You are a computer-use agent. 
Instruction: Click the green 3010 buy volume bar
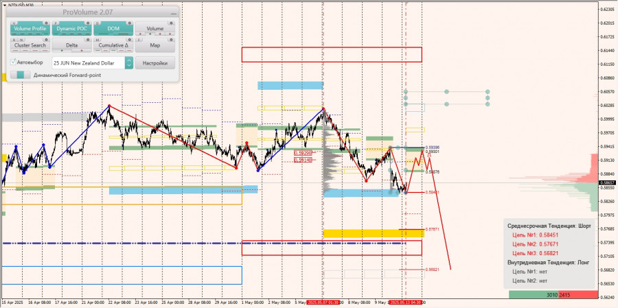click(534, 295)
